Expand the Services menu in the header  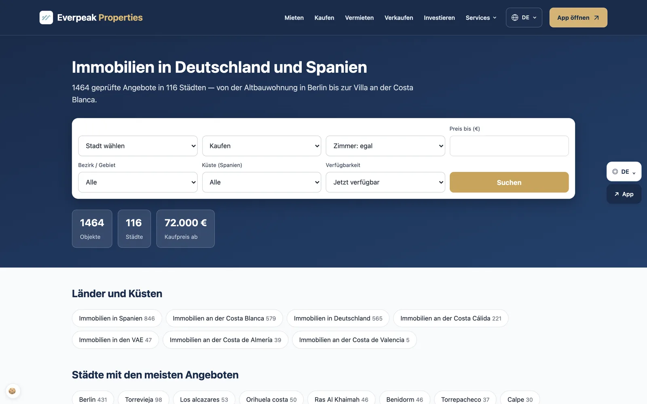(x=481, y=18)
